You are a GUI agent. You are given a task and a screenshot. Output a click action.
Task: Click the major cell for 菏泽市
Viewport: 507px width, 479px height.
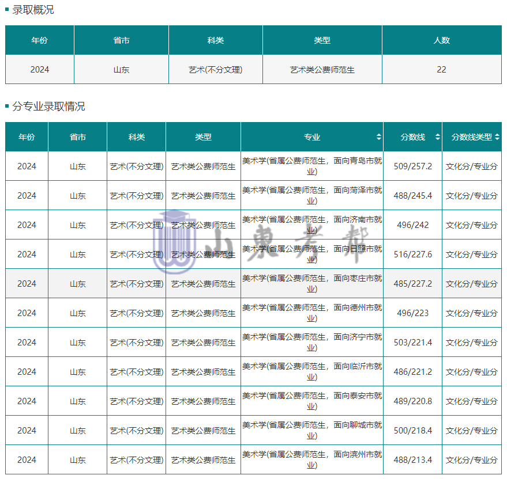pos(311,196)
